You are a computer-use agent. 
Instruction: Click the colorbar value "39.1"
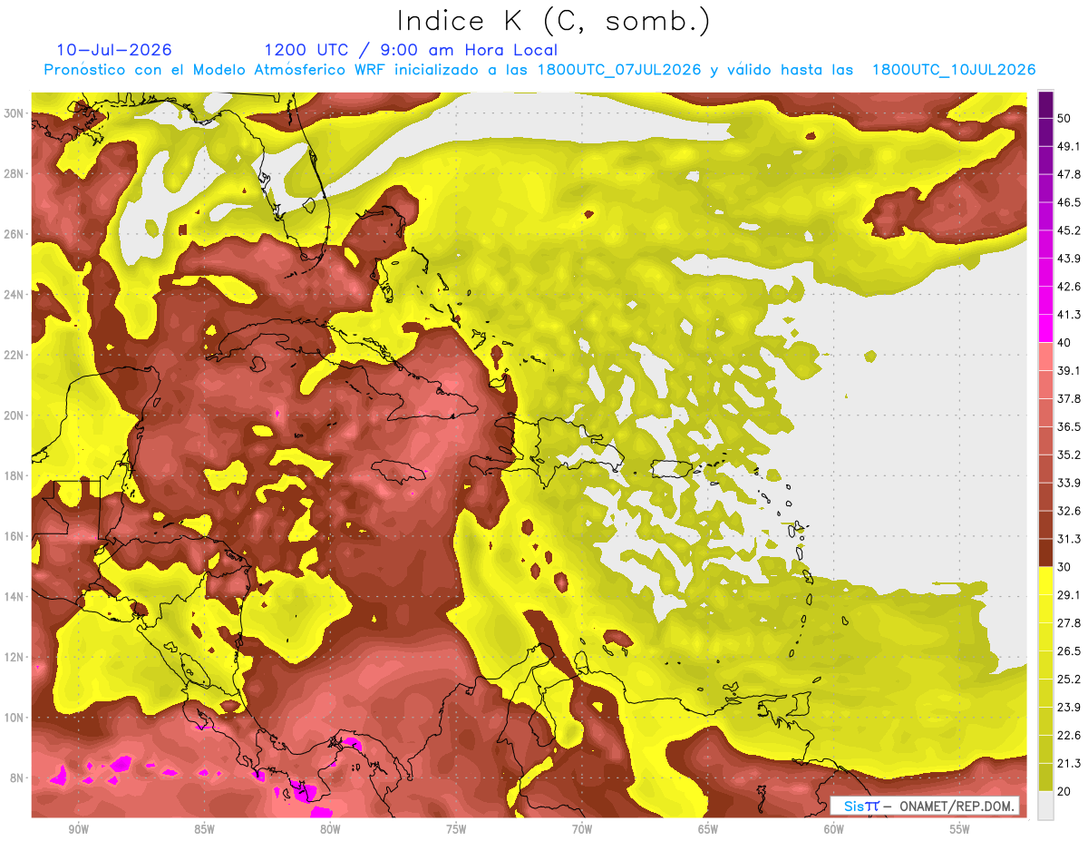(x=1069, y=370)
